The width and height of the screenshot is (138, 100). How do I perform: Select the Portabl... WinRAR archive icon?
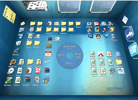pyautogui.click(x=27, y=80)
